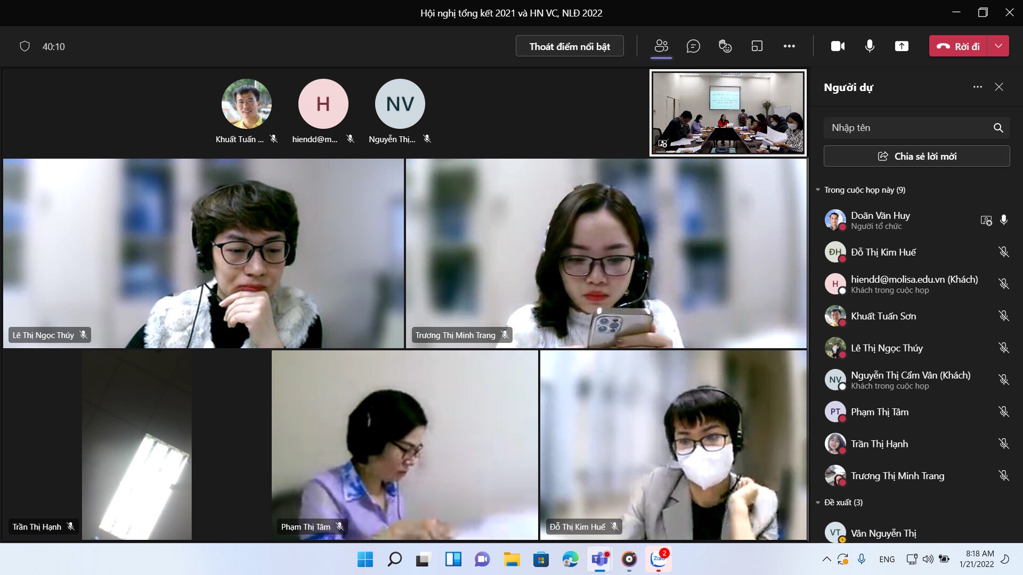
Task: Click search magnifier in Nhập tên field
Action: coord(998,128)
